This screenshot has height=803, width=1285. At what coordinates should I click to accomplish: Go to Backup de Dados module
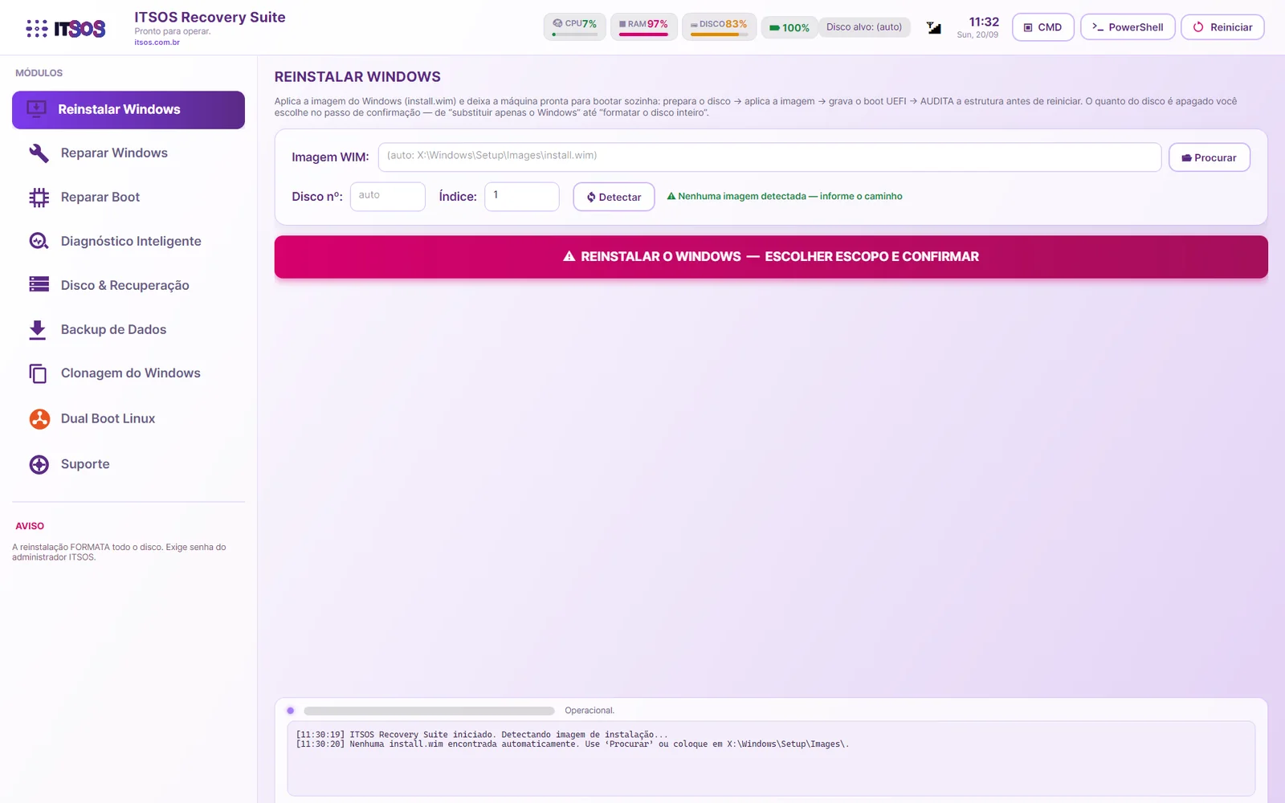coord(128,329)
